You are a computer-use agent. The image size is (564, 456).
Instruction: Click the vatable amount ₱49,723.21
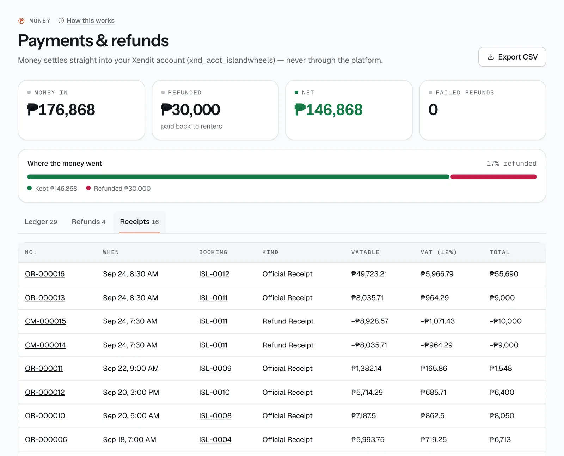369,274
